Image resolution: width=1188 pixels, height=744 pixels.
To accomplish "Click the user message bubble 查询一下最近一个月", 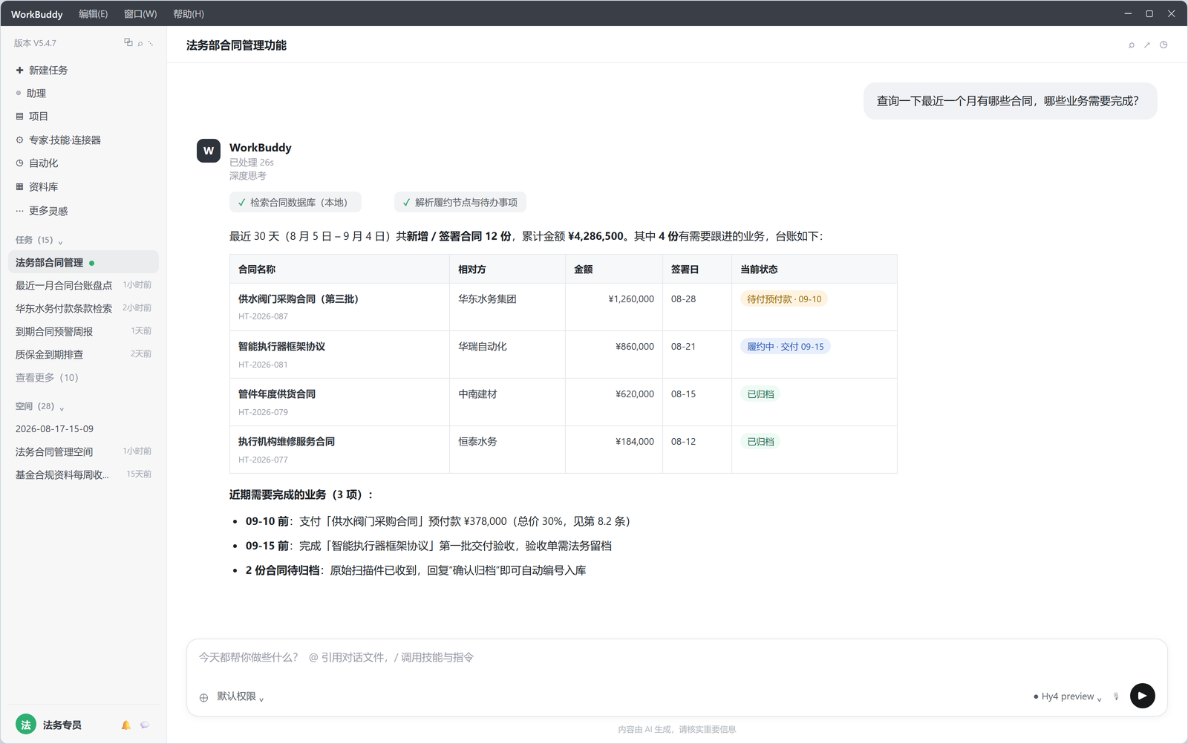I will point(1010,101).
